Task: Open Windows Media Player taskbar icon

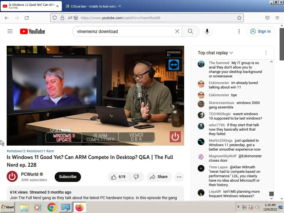Action: 38,207
